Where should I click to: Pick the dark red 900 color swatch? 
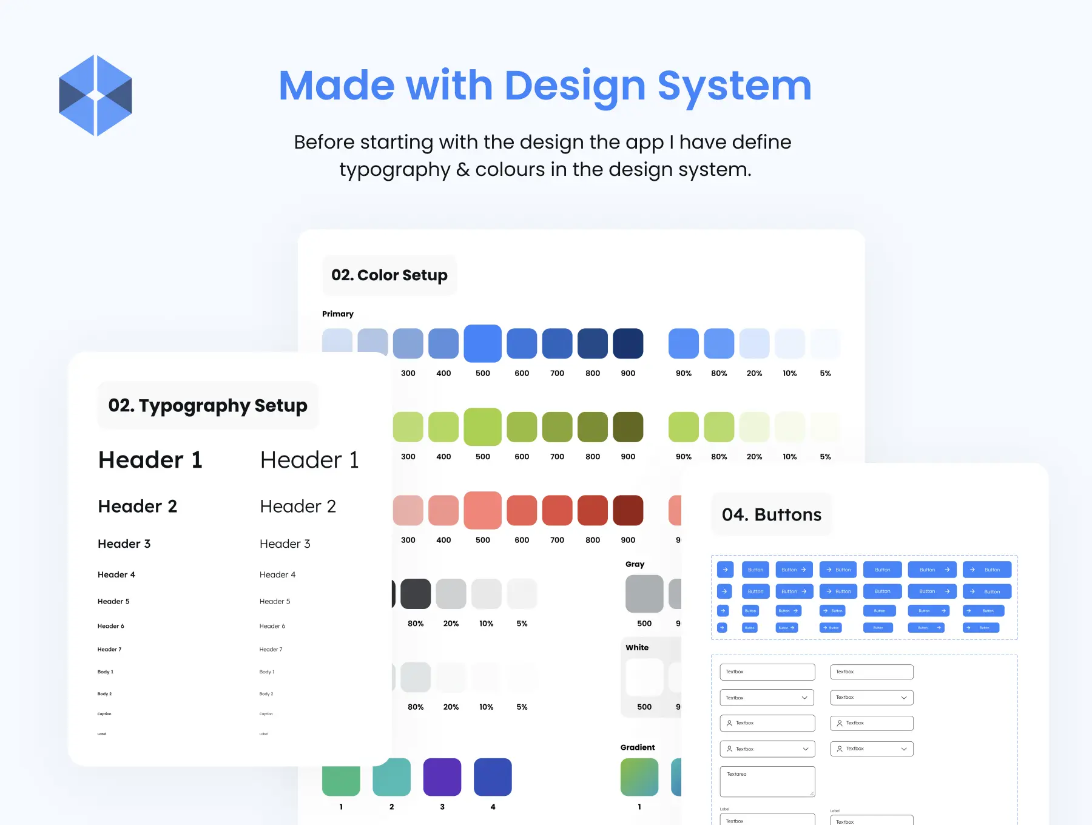(x=628, y=510)
